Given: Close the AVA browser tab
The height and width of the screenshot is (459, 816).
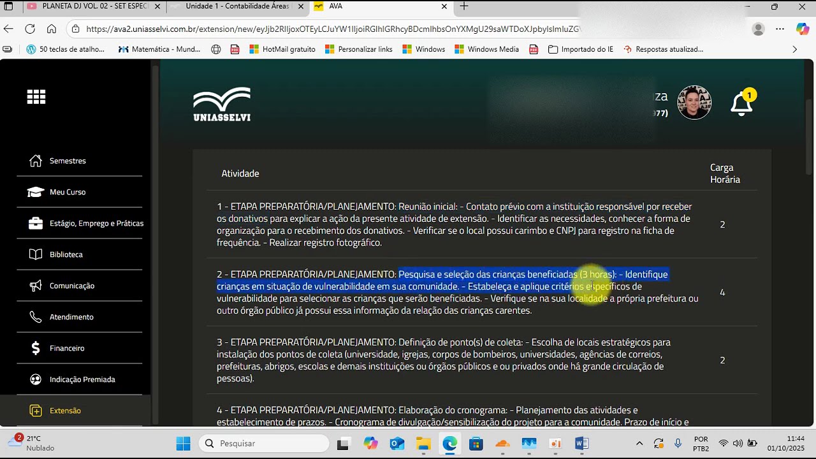Looking at the screenshot, I should (444, 6).
